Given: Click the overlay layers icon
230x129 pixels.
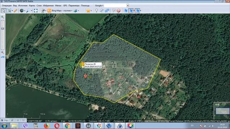Looking at the screenshot, I should coord(75,10).
